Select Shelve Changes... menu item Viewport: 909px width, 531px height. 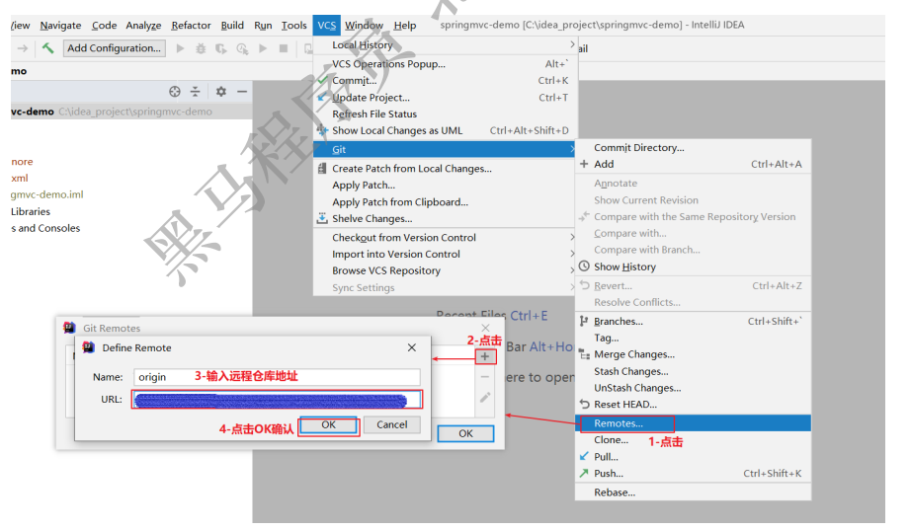[x=445, y=218]
